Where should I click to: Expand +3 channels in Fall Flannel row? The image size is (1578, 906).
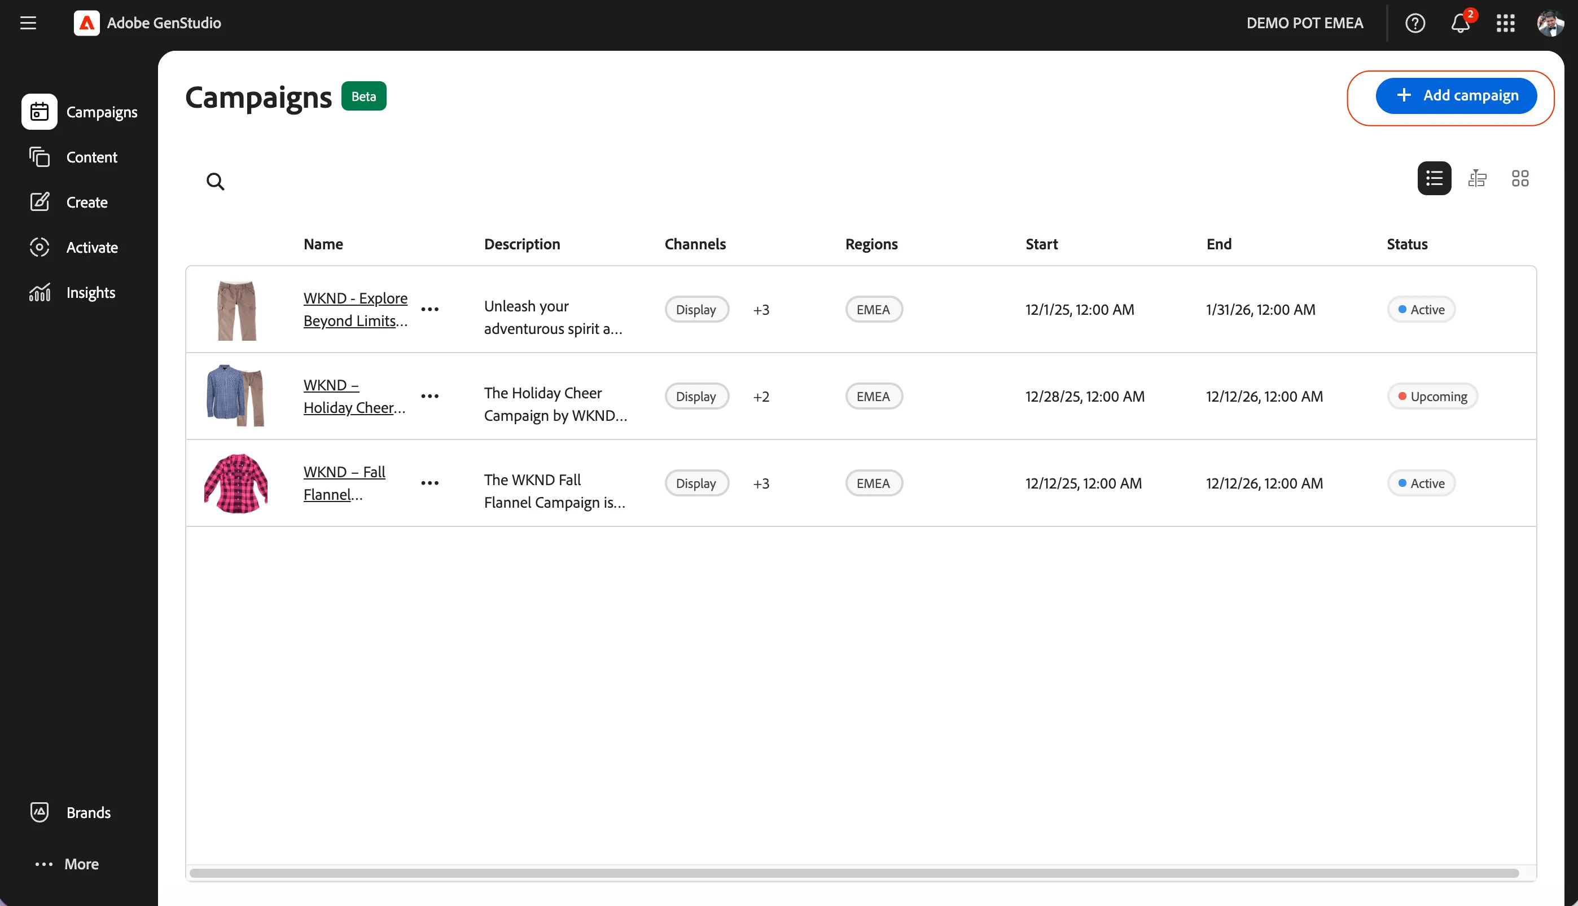761,484
